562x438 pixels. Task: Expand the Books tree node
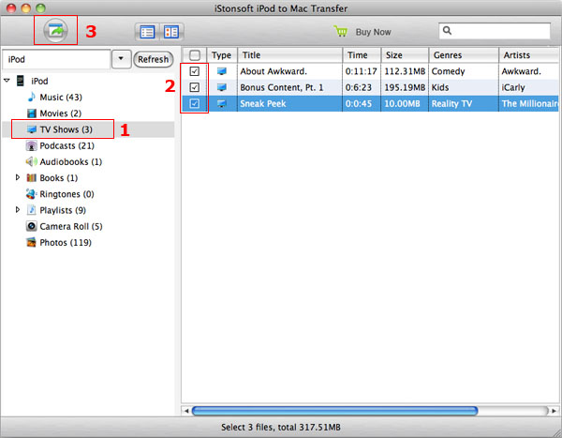pyautogui.click(x=17, y=177)
